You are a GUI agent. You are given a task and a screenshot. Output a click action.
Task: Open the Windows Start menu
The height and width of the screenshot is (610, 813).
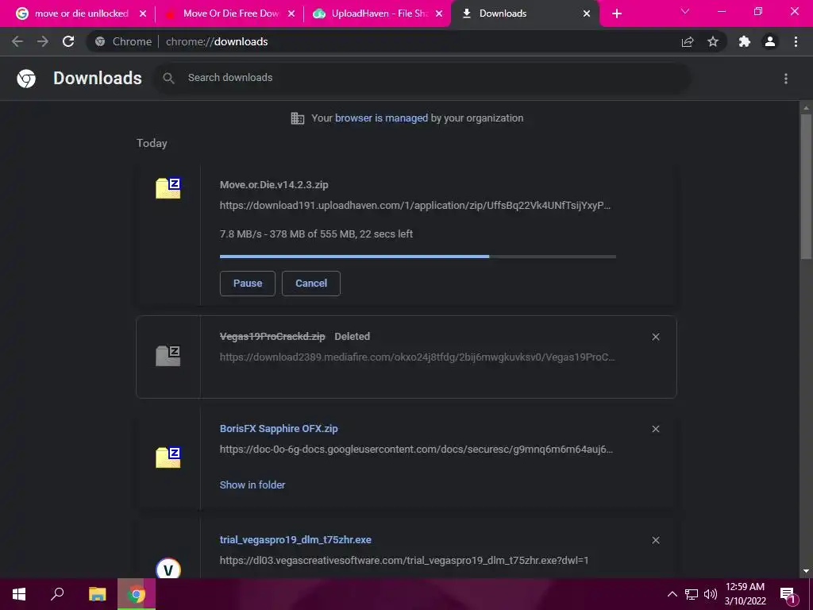click(x=19, y=594)
